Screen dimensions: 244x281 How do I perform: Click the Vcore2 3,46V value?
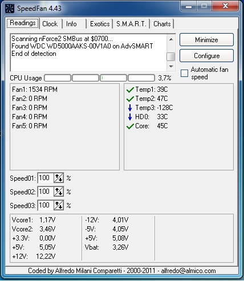click(47, 229)
